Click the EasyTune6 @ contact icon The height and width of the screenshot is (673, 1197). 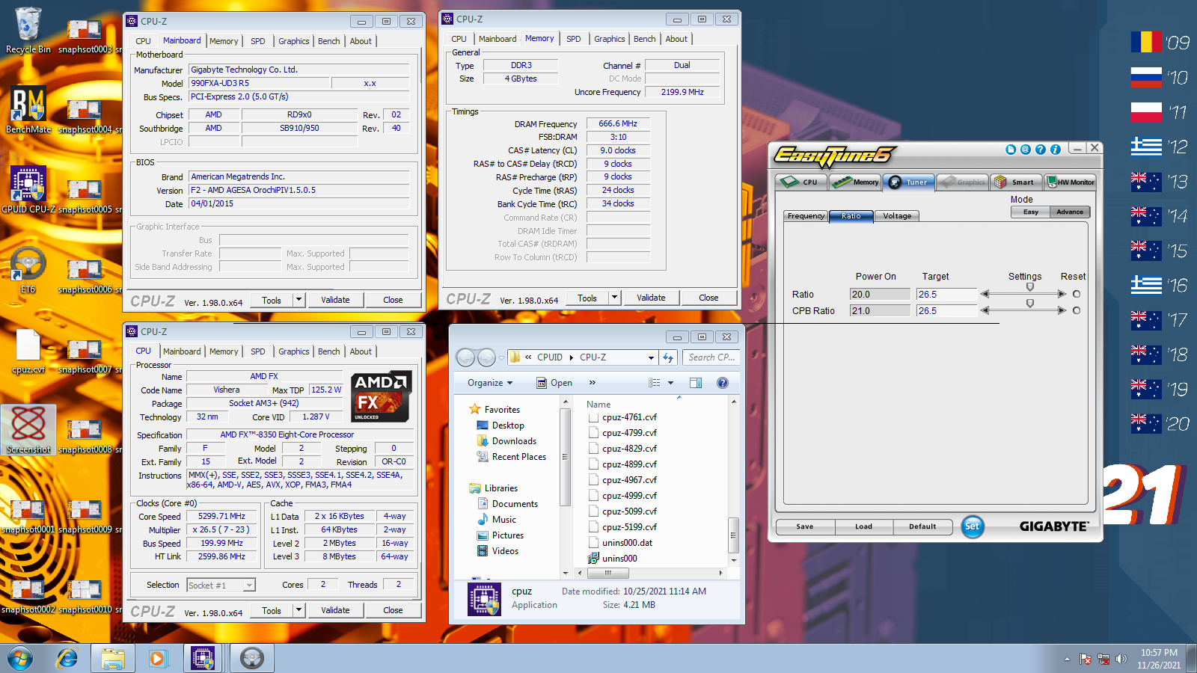point(1026,150)
